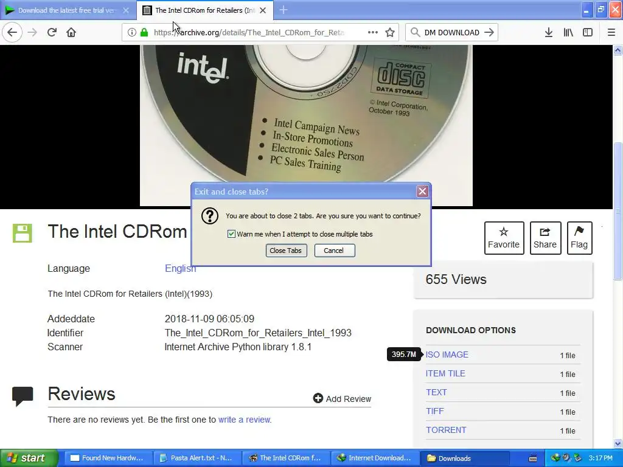Click the forward navigation arrow
Viewport: 623px width, 467px height.
[x=32, y=32]
